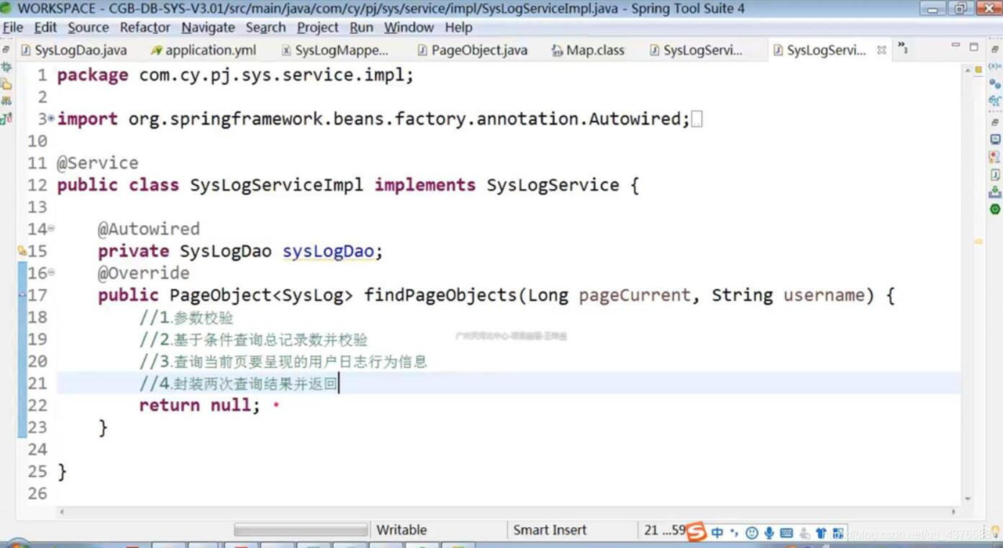Restore the left minimized view stack
The image size is (1003, 548).
coord(6,50)
